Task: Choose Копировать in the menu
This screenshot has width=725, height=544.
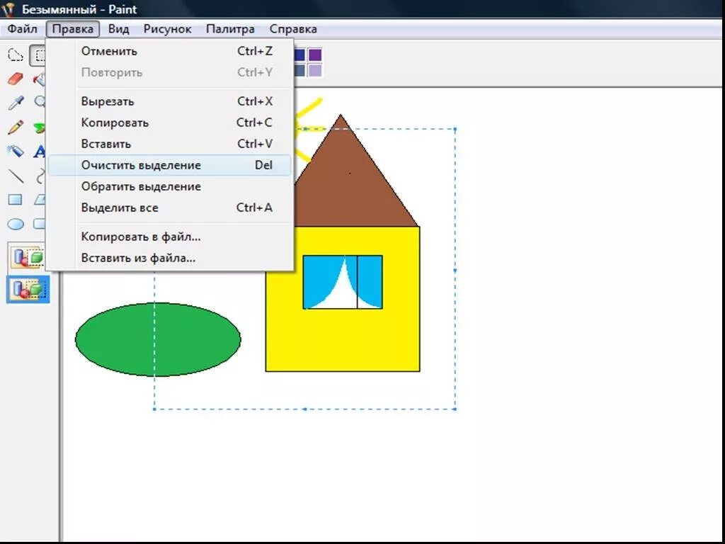Action: [170, 123]
